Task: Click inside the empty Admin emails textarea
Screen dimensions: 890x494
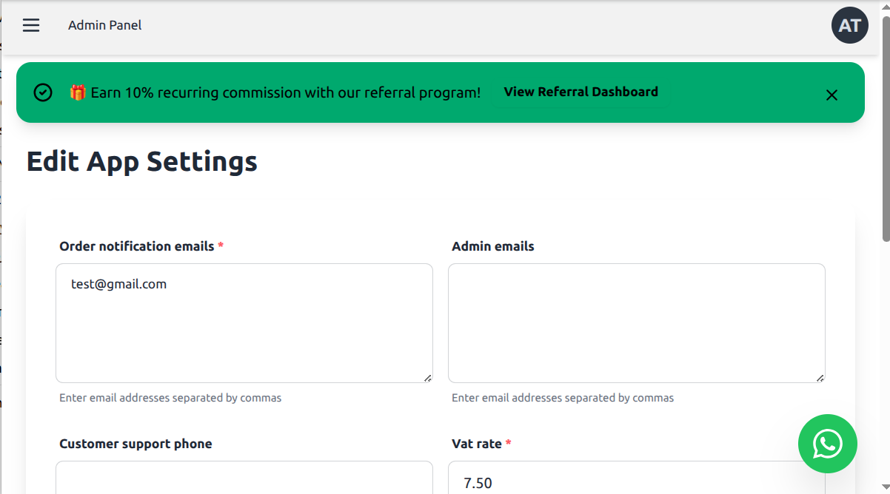Action: [x=636, y=323]
